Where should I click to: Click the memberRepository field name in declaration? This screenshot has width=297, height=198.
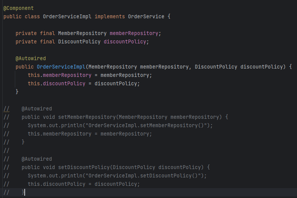coord(134,33)
